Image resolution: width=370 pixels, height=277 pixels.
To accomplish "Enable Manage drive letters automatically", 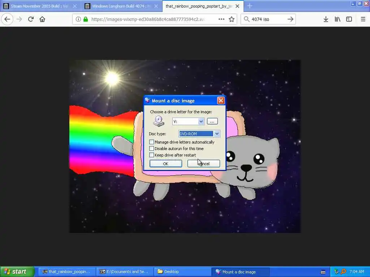I will [151, 142].
